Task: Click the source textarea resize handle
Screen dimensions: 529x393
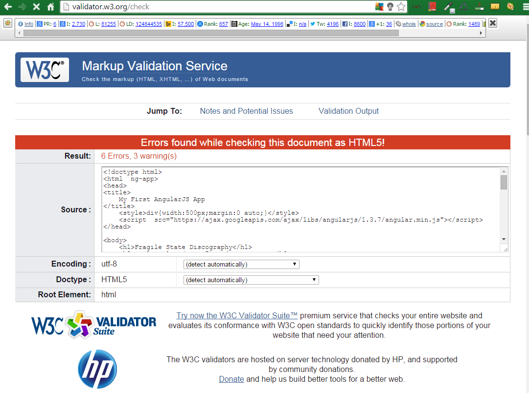Action: 505,249
